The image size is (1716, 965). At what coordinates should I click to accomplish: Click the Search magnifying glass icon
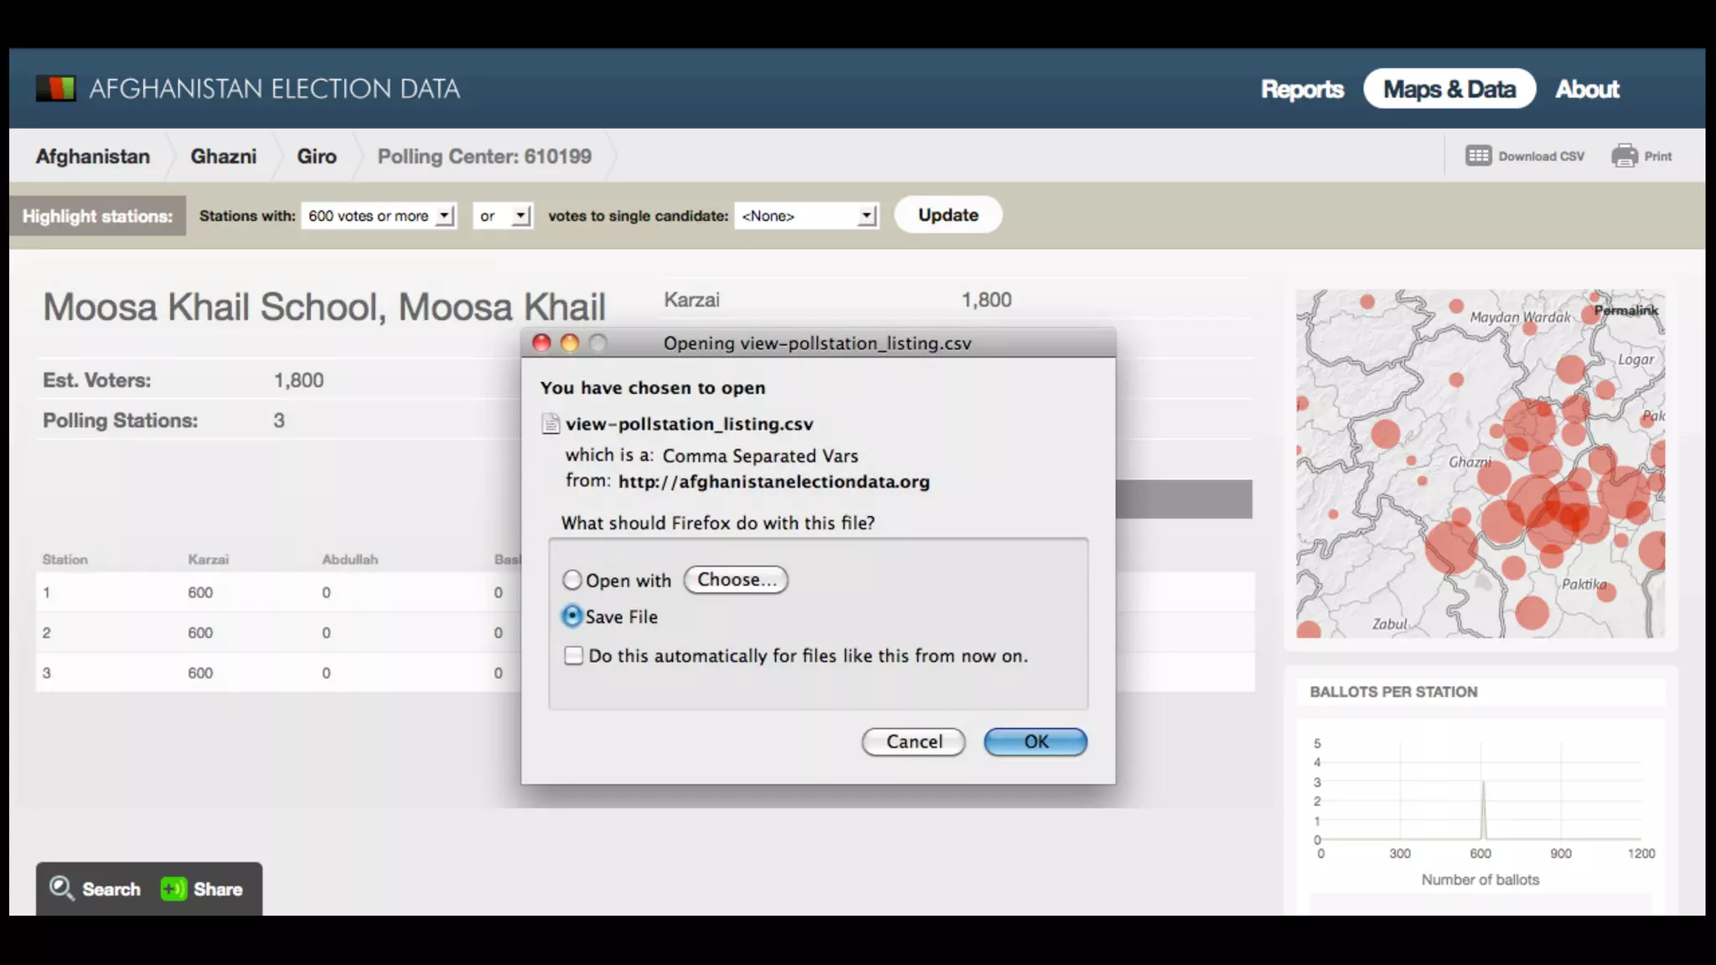[x=61, y=888]
